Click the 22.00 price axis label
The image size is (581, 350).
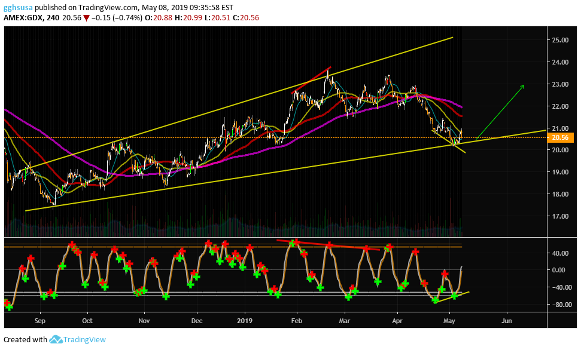(x=560, y=106)
